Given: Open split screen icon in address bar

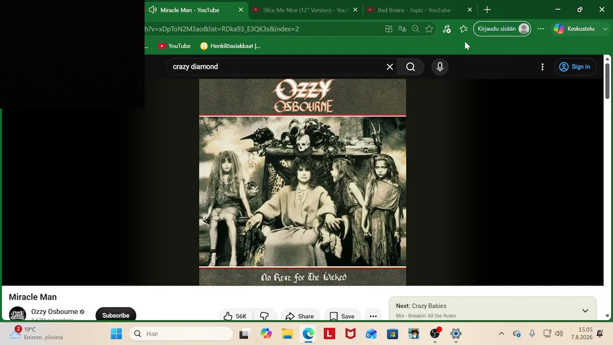Looking at the screenshot, I should click(x=389, y=29).
